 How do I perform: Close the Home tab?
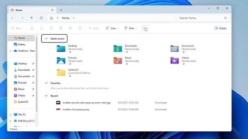[52, 10]
